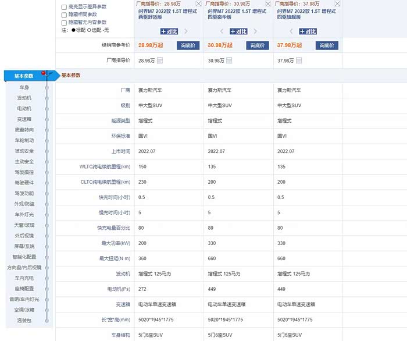Move 四驱豪华版 column left with arrow
407x341 pixels.
click(x=222, y=31)
